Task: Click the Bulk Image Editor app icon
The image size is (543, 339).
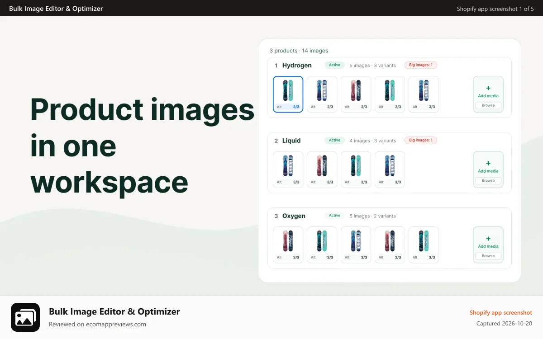Action: (25, 317)
